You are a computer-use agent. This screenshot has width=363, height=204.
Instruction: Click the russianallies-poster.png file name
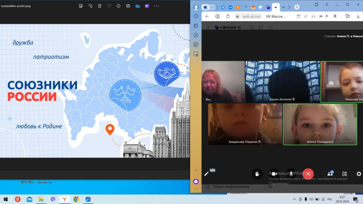tap(15, 6)
